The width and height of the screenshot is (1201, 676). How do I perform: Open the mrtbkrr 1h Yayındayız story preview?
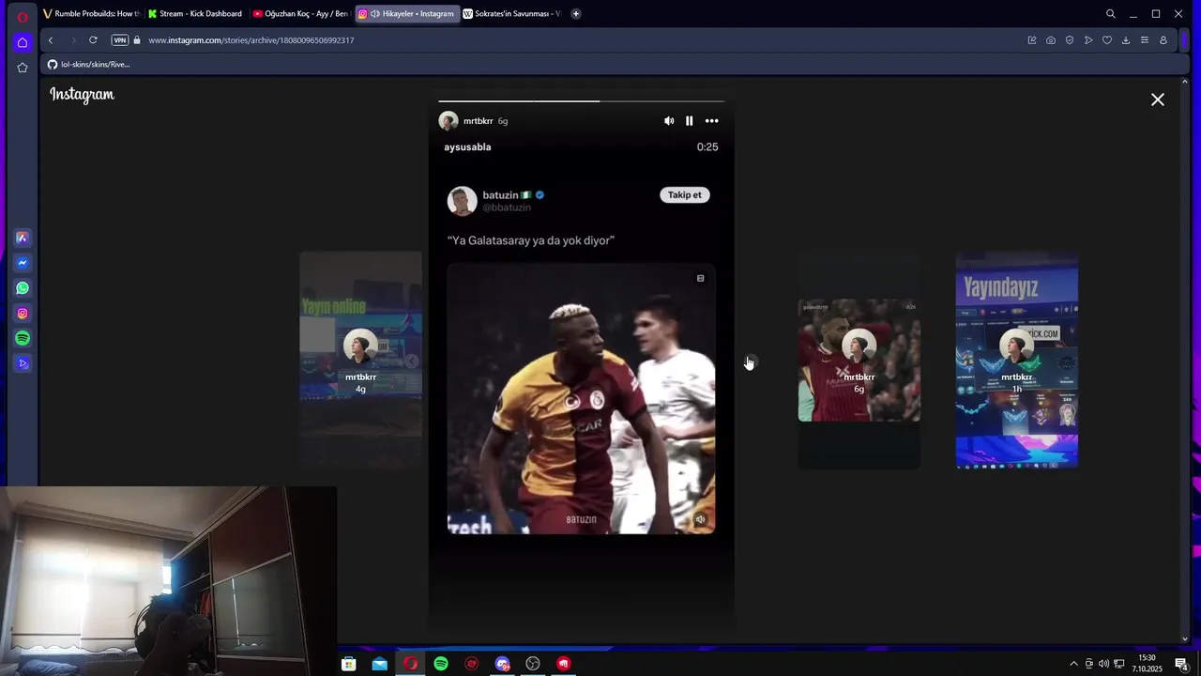pyautogui.click(x=1017, y=360)
